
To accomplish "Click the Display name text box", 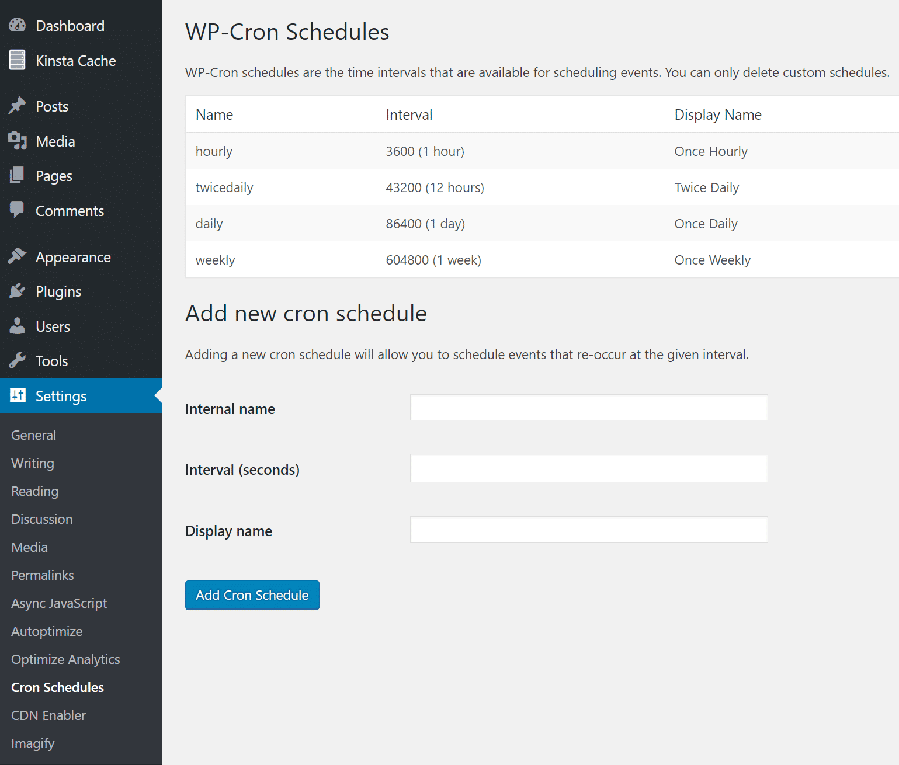I will pyautogui.click(x=588, y=529).
